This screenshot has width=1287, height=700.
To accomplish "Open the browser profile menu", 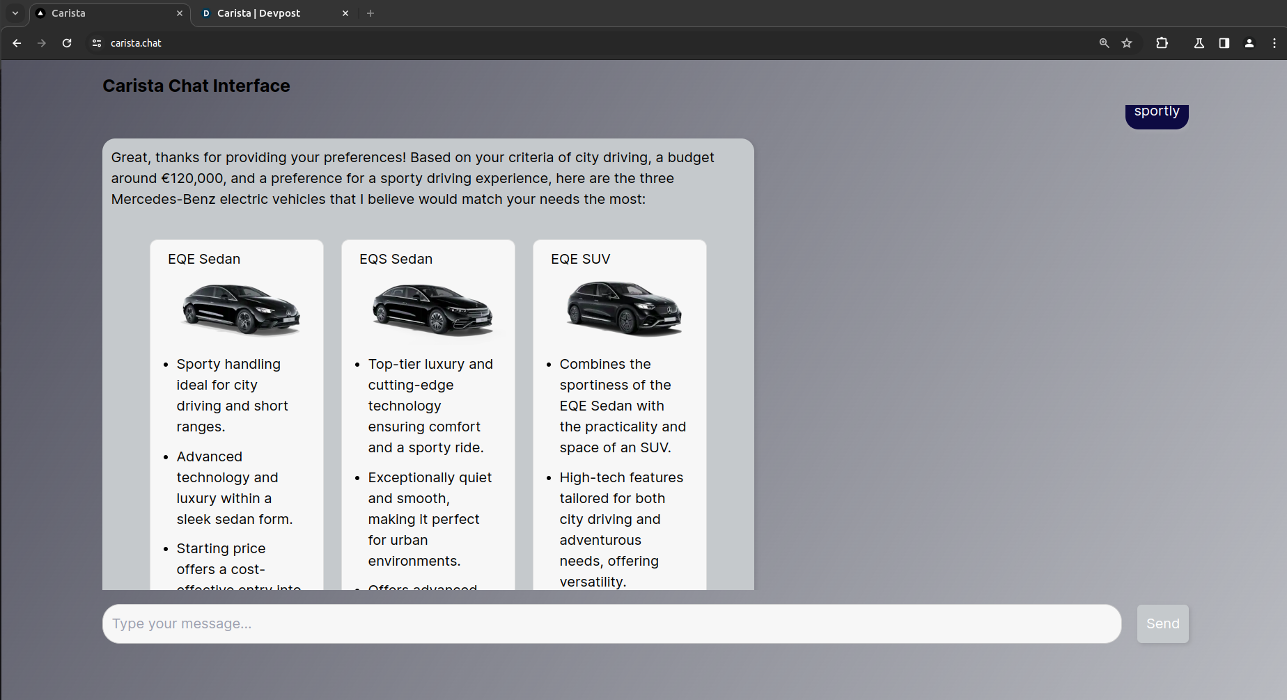I will point(1249,43).
